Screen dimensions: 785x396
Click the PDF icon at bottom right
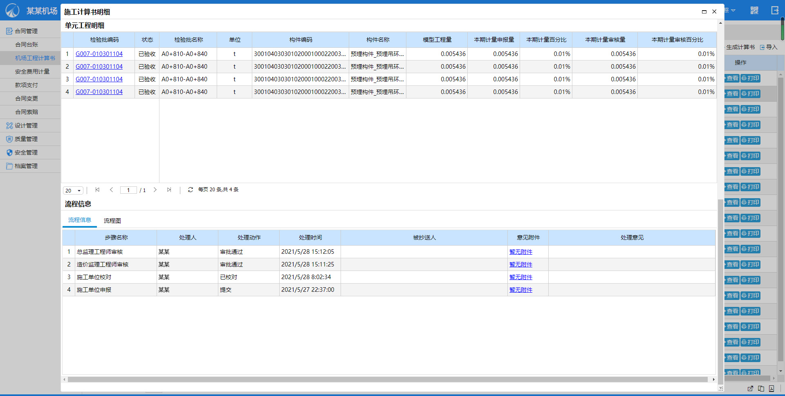click(x=772, y=389)
